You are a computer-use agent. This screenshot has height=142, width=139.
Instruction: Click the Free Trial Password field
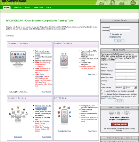(125, 67)
